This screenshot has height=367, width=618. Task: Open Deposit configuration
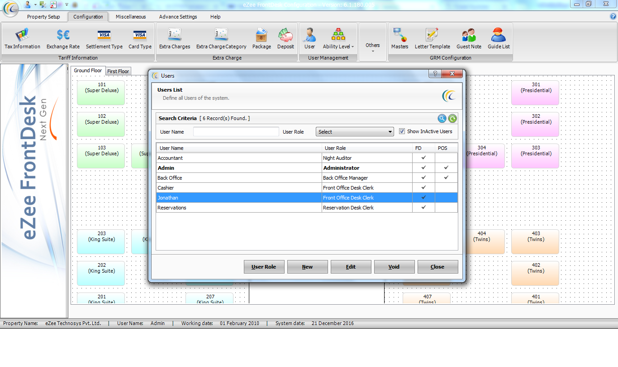click(285, 39)
